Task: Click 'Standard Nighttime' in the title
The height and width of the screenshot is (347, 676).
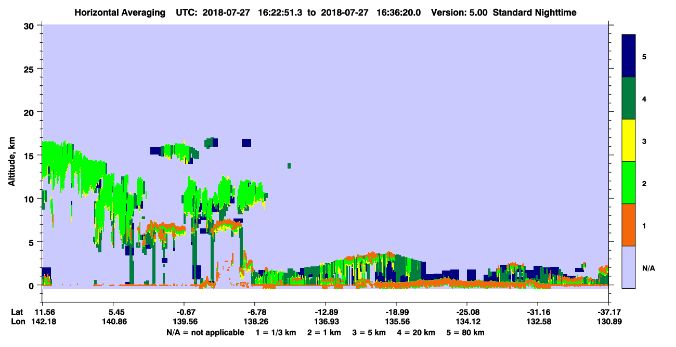Action: coord(534,12)
